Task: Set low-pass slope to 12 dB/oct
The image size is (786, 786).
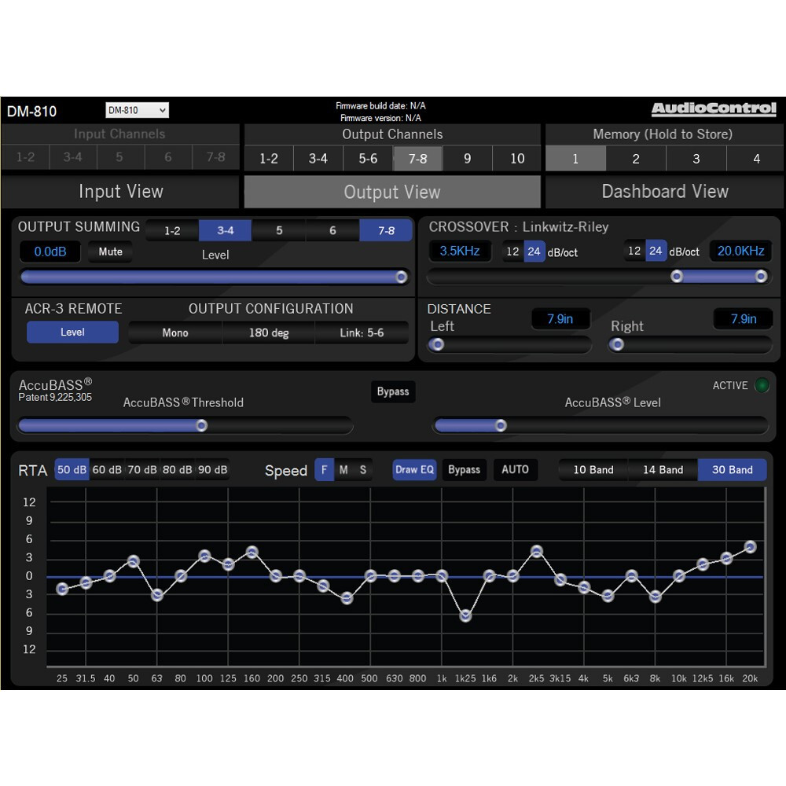Action: point(634,251)
